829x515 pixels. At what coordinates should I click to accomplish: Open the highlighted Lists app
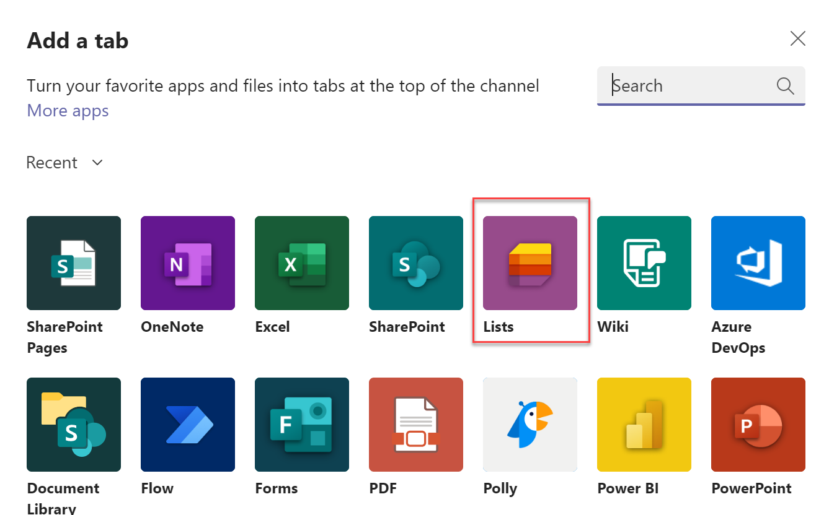(x=530, y=263)
